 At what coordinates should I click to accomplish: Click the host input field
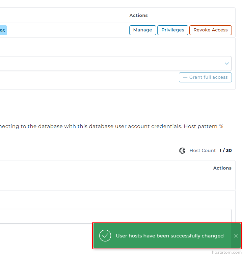(115, 216)
